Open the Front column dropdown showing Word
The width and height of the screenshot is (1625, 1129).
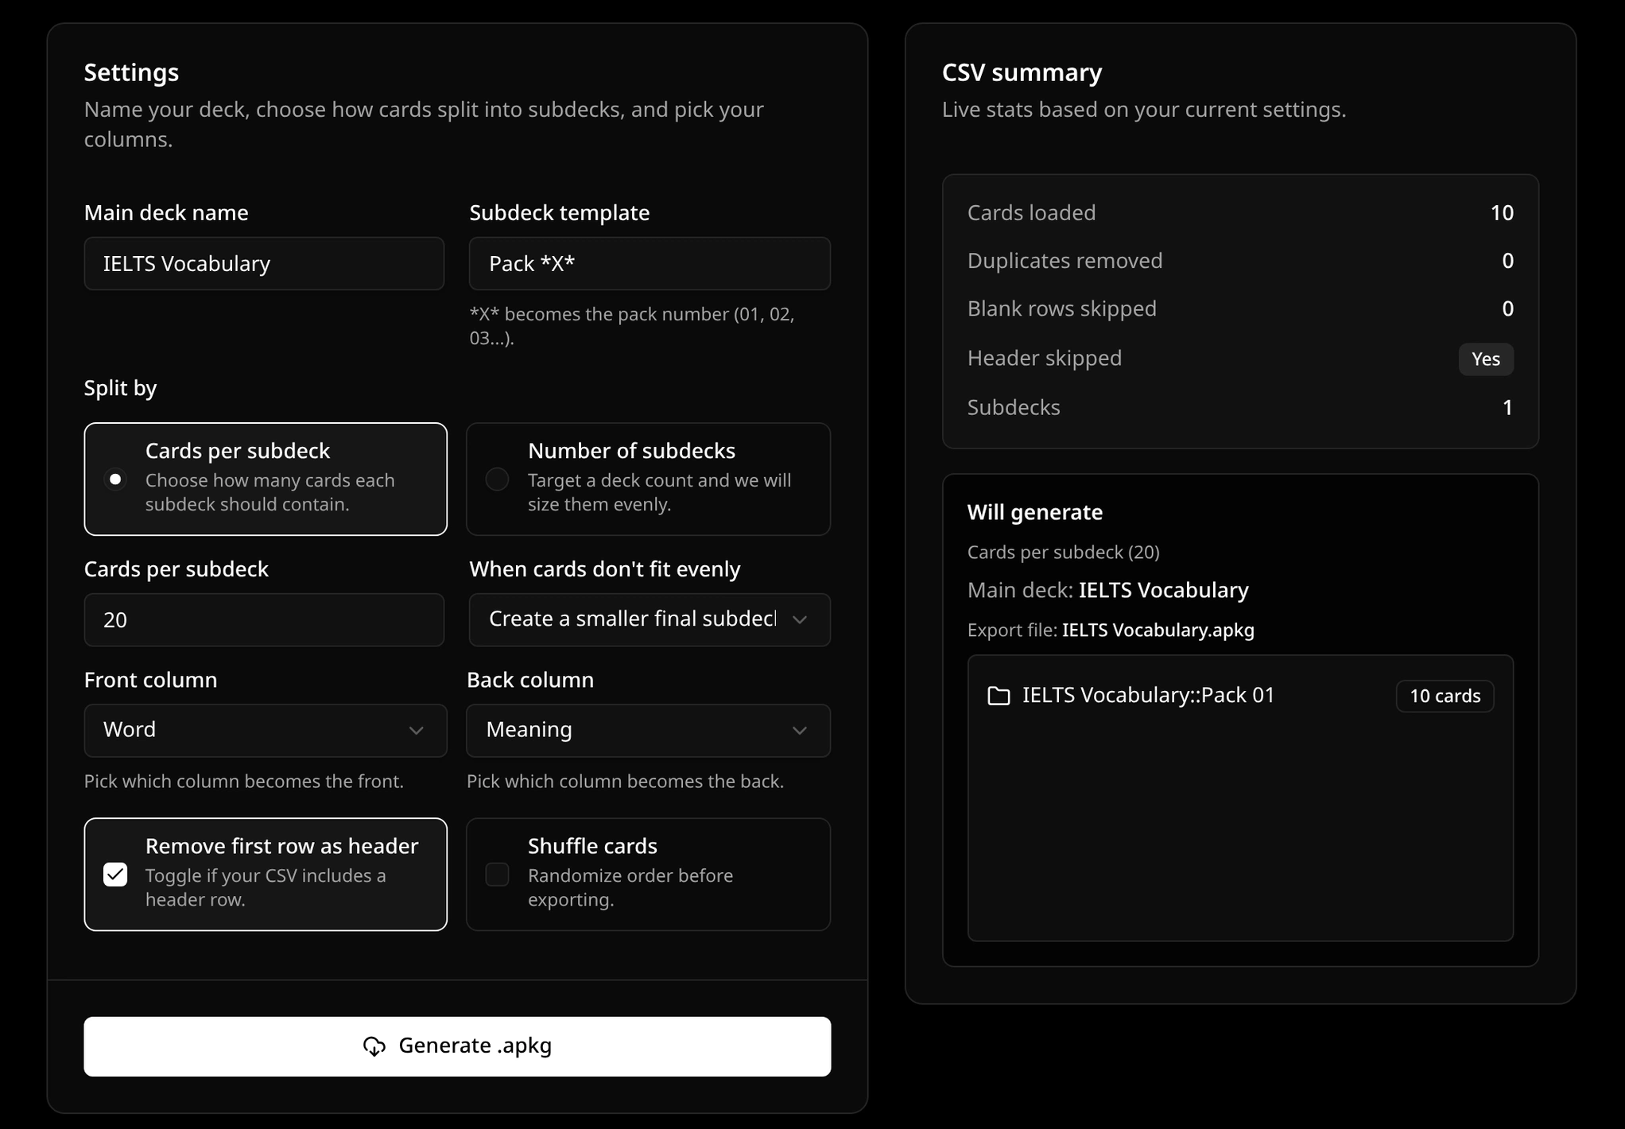[x=266, y=730]
